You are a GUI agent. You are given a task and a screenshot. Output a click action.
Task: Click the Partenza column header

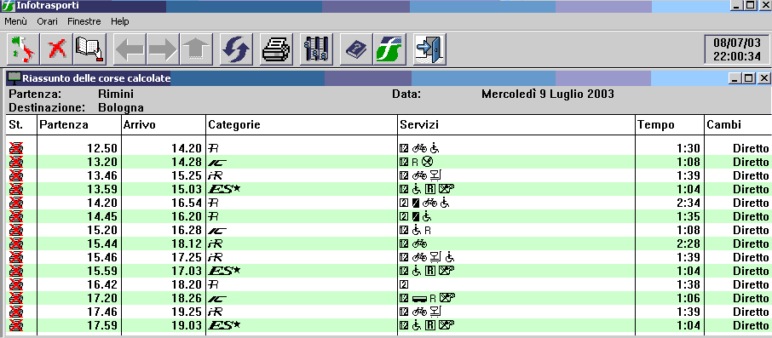79,125
